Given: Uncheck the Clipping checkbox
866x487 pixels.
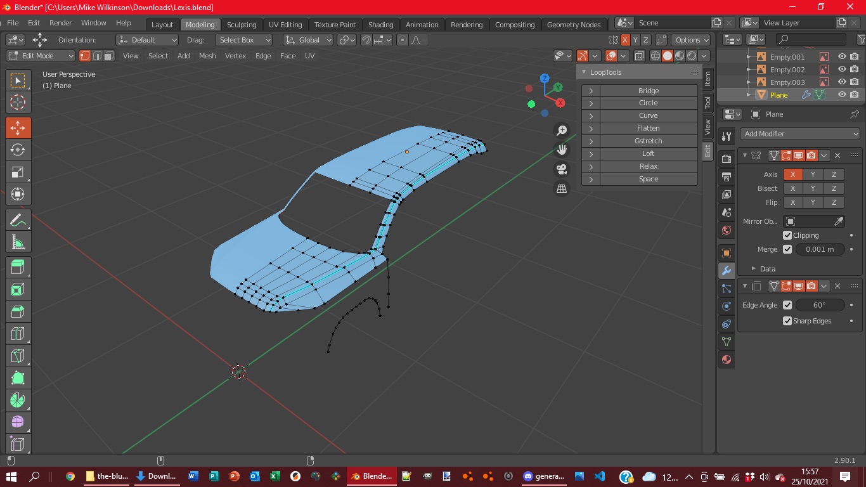Looking at the screenshot, I should coord(787,235).
